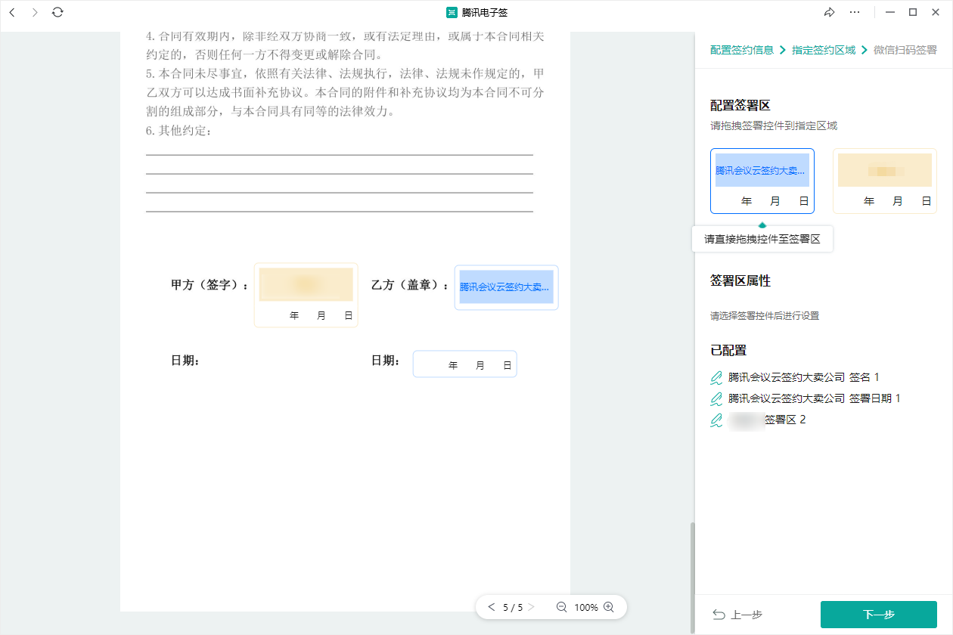This screenshot has height=635, width=953.
Task: Click the previous page chevron
Action: [x=492, y=606]
